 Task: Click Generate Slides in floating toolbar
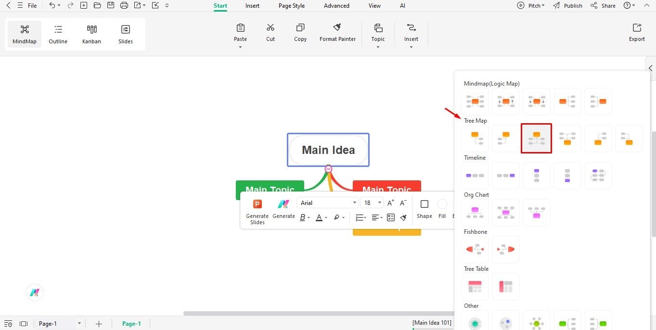[x=257, y=212]
